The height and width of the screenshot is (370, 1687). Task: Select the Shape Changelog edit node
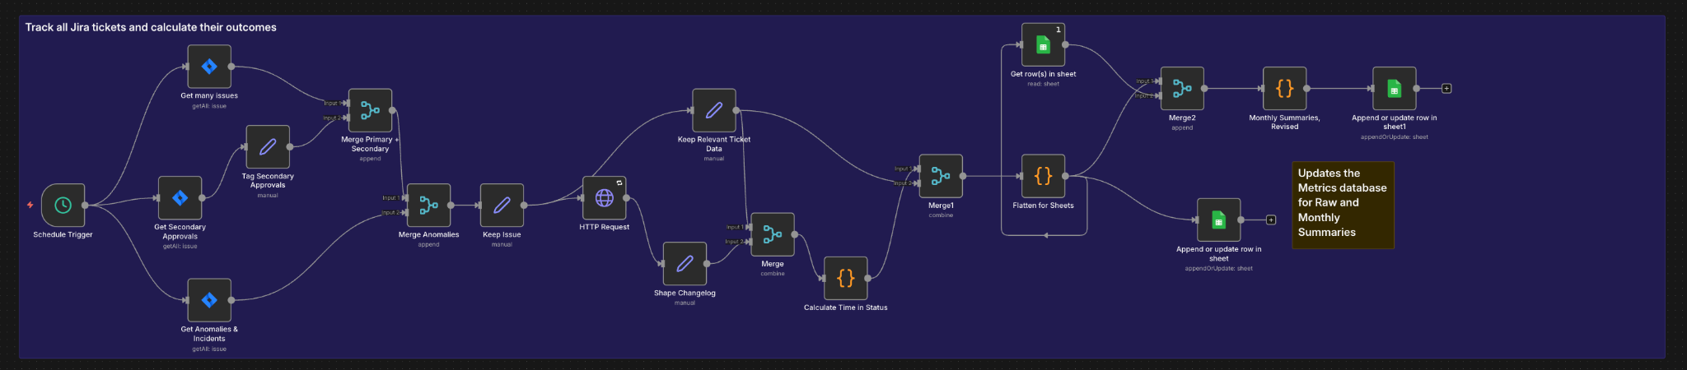click(x=685, y=263)
